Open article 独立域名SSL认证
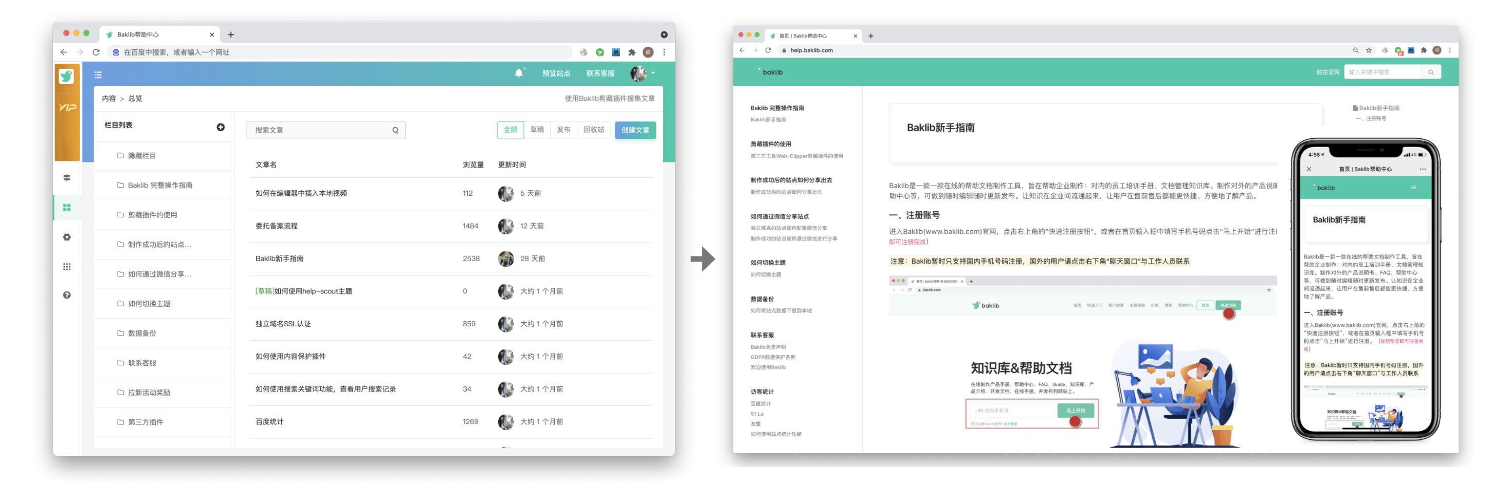 (283, 324)
